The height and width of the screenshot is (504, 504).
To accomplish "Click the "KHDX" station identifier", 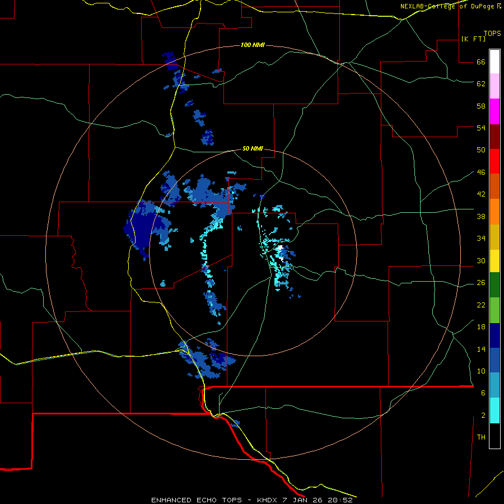I will pos(268,500).
